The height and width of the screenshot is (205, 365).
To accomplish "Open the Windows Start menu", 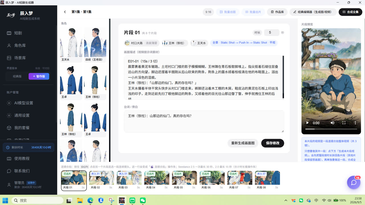I will point(5,200).
